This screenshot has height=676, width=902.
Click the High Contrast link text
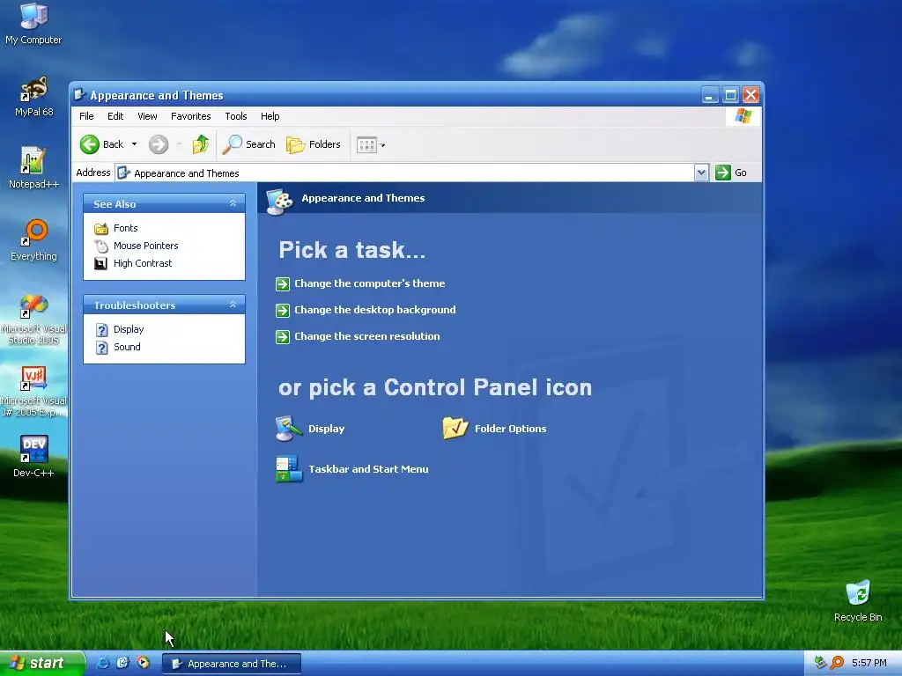tap(143, 263)
